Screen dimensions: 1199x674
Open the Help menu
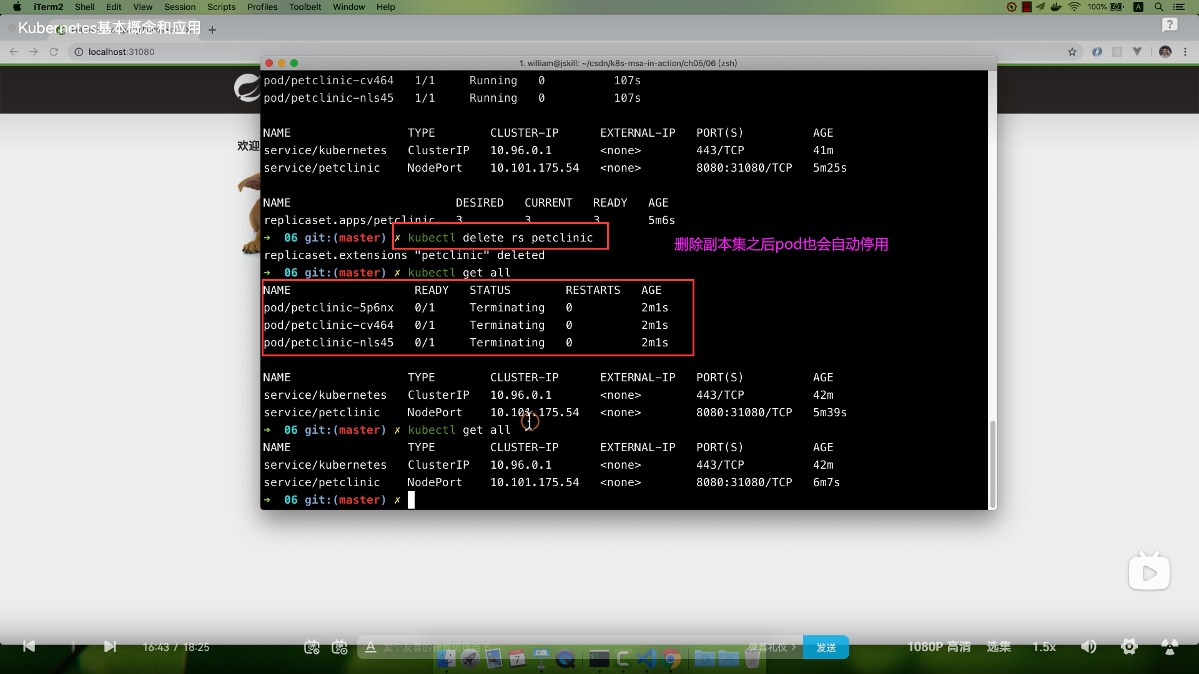385,7
